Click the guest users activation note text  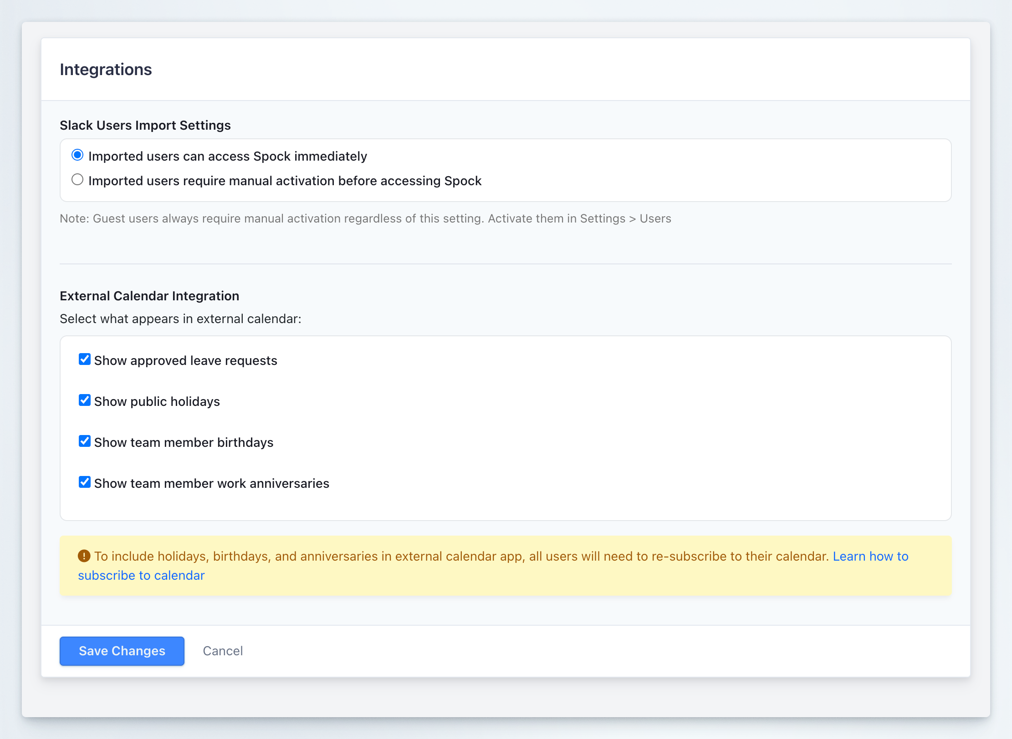364,218
